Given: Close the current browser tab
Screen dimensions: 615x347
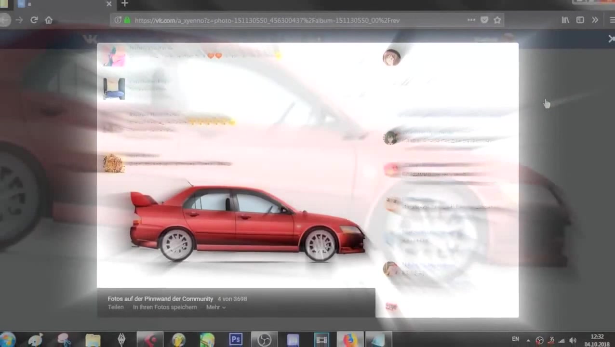Looking at the screenshot, I should pos(109,4).
